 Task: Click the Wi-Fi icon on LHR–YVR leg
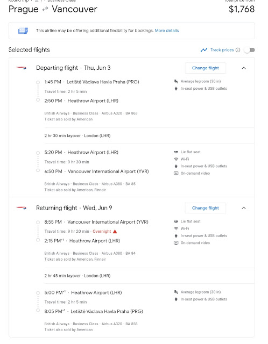(176, 159)
